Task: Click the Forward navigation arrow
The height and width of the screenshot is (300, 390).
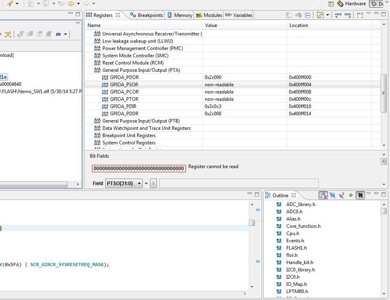Action: (86, 4)
